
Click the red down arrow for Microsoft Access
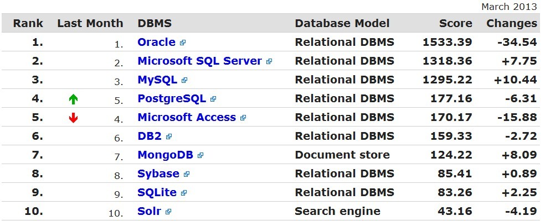73,118
